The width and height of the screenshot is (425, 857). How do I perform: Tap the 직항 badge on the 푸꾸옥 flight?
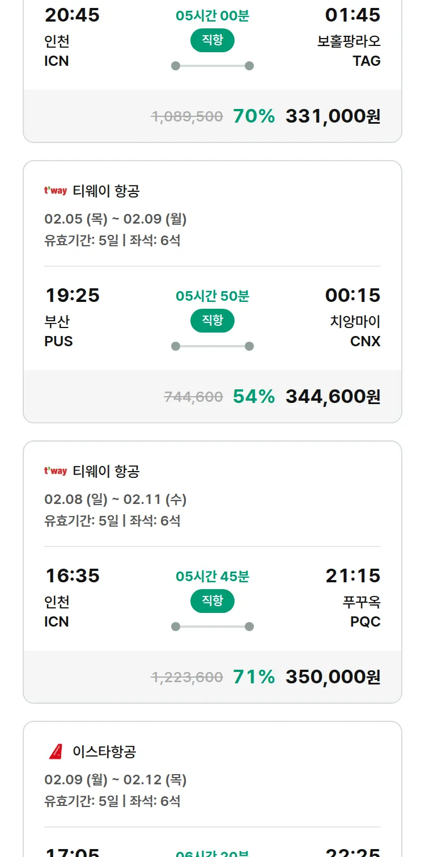pyautogui.click(x=212, y=601)
